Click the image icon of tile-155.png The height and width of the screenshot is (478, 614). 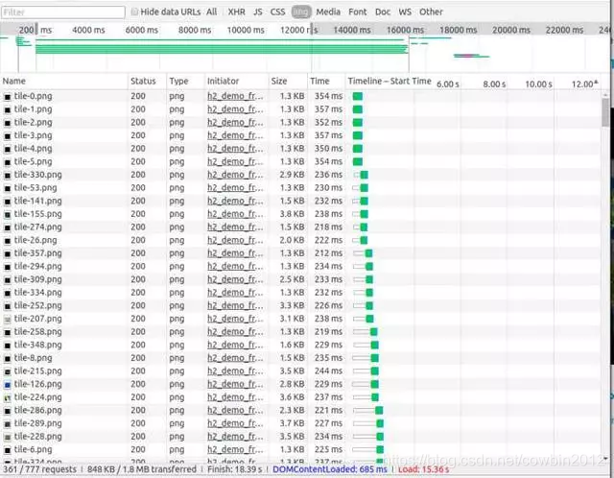pyautogui.click(x=8, y=214)
